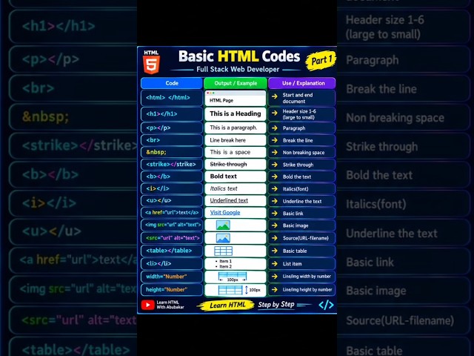
Task: Click the red YouTube play icon
Action: coord(148,305)
